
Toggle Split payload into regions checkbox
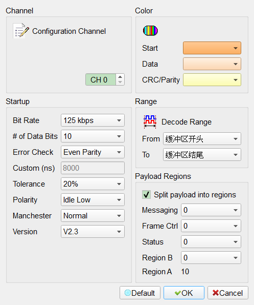(x=146, y=194)
